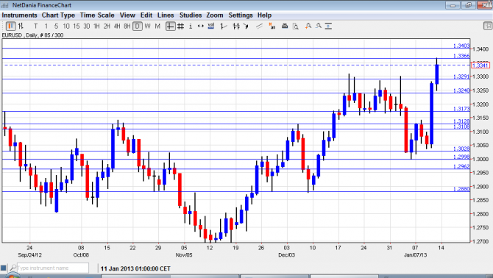Viewport: 493px width, 278px height.
Task: Toggle the volume (vol) icon
Action: [x=211, y=26]
